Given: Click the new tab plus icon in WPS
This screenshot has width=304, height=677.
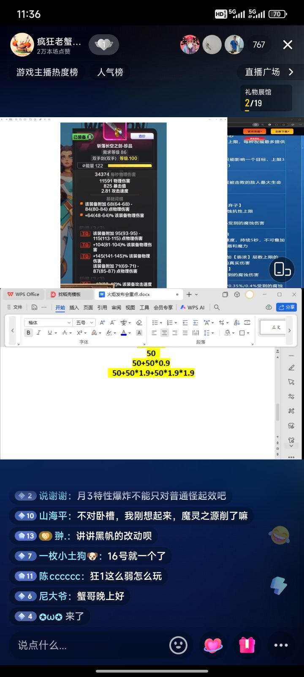Looking at the screenshot, I should [189, 294].
